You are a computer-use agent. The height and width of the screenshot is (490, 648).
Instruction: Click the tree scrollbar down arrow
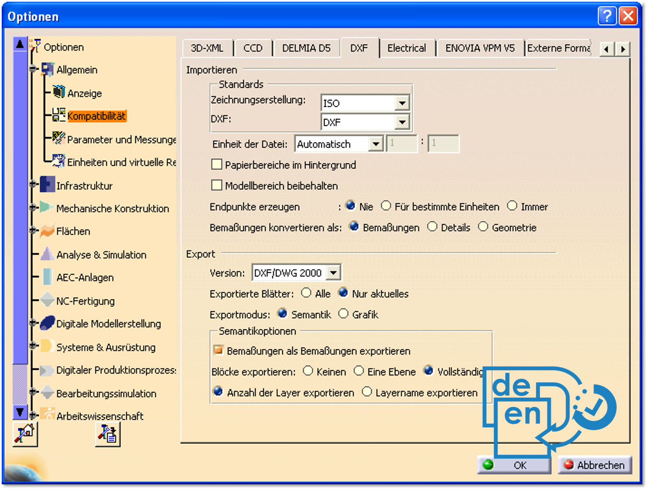(20, 412)
